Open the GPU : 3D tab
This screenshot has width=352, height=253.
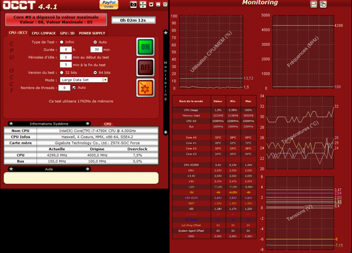67,33
